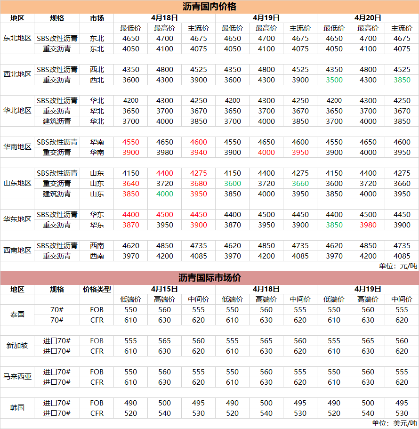Select the green 3500 price for 西北 重交沥青
Image resolution: width=419 pixels, height=429 pixels.
tap(334, 80)
